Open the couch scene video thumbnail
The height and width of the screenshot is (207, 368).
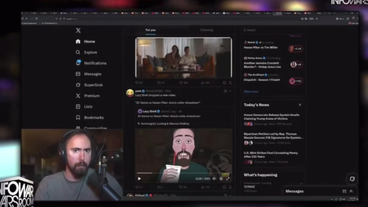pyautogui.click(x=183, y=58)
